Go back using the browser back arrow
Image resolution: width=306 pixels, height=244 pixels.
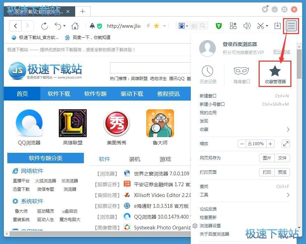pyautogui.click(x=15, y=26)
